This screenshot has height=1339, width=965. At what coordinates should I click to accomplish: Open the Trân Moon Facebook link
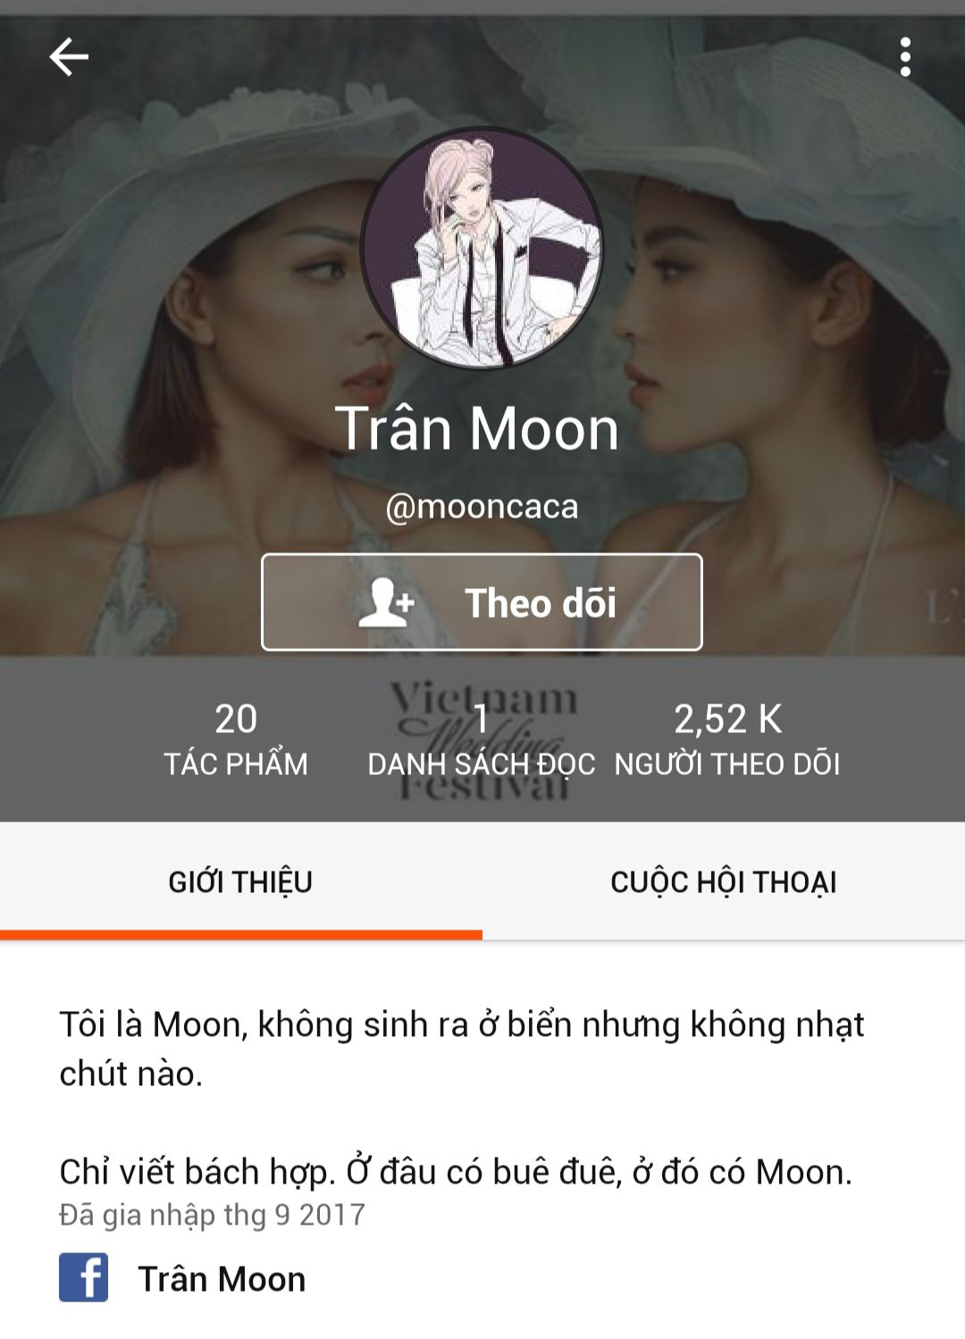click(x=222, y=1279)
